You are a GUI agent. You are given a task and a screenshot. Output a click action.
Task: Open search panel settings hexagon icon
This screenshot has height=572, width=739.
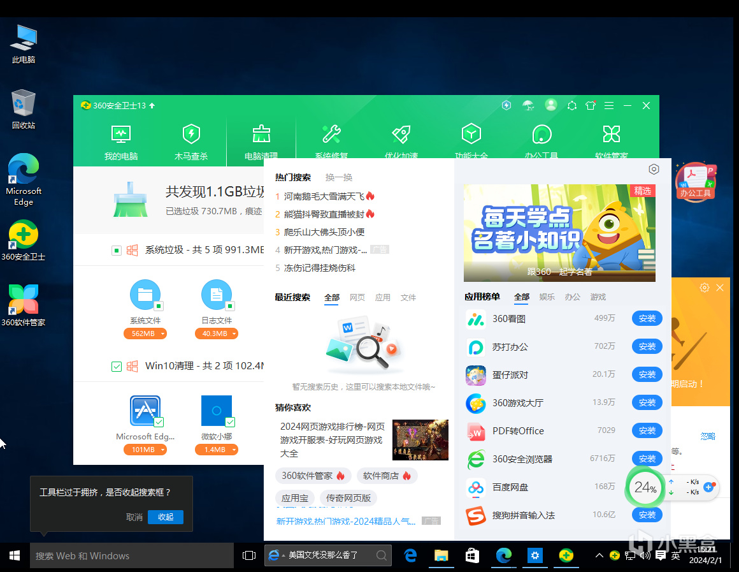pyautogui.click(x=654, y=169)
